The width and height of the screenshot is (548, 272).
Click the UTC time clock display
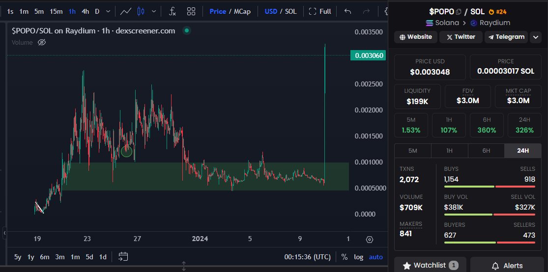tap(307, 257)
